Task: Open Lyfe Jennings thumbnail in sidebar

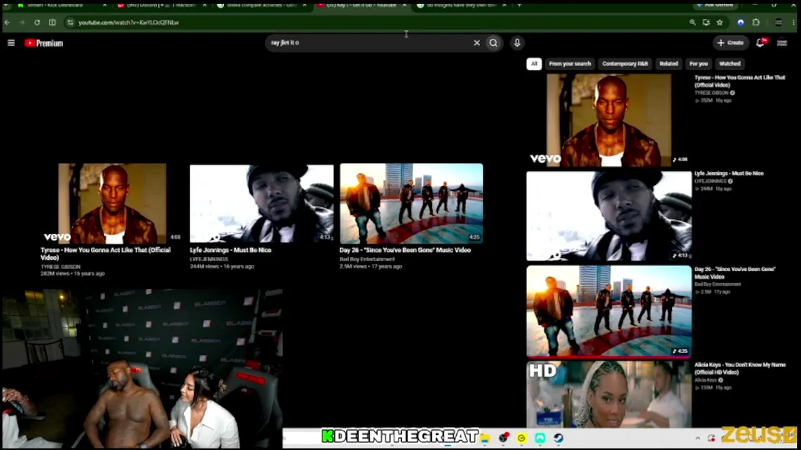Action: (x=609, y=216)
